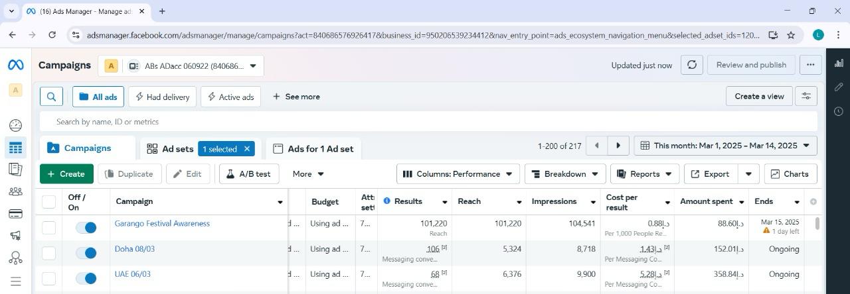Refresh the table data
Image resolution: width=850 pixels, height=294 pixels.
[x=692, y=65]
